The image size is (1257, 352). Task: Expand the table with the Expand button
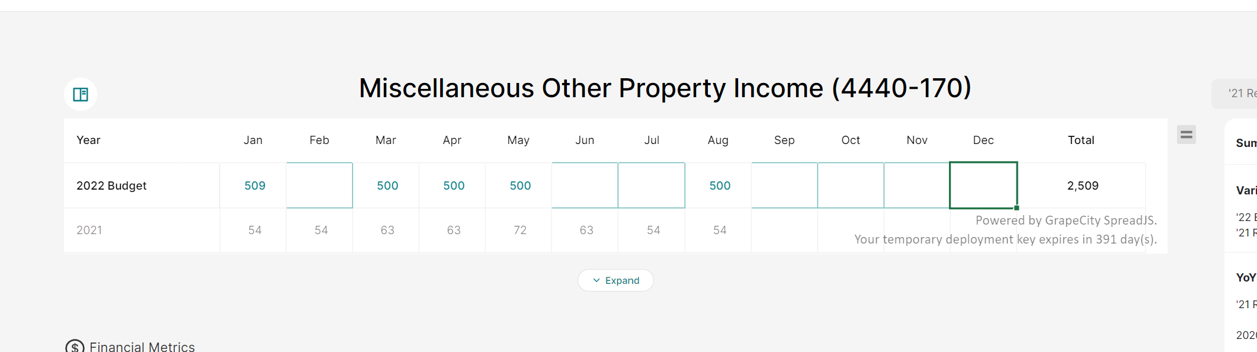(x=615, y=280)
